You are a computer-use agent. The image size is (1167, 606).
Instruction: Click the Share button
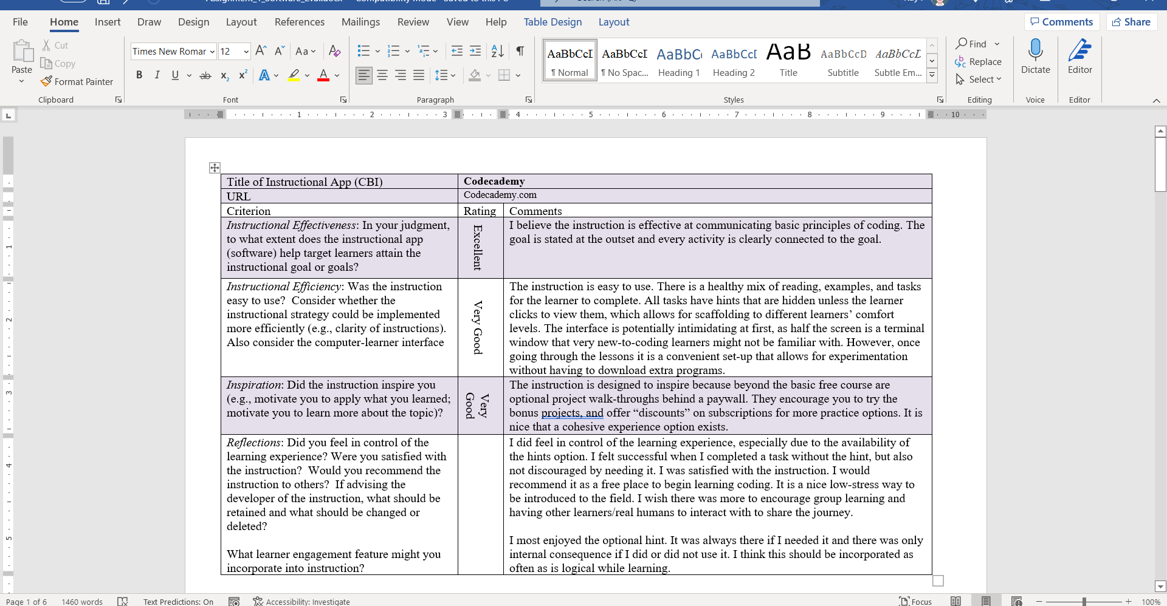pyautogui.click(x=1131, y=22)
